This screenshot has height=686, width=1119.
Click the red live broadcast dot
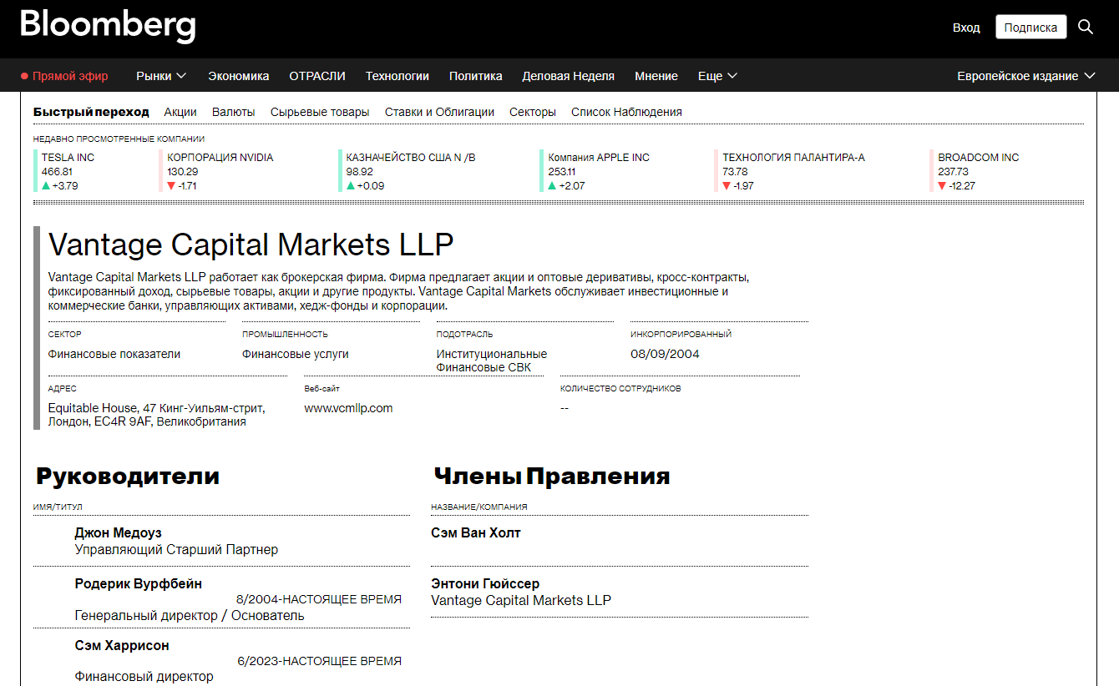[x=25, y=76]
